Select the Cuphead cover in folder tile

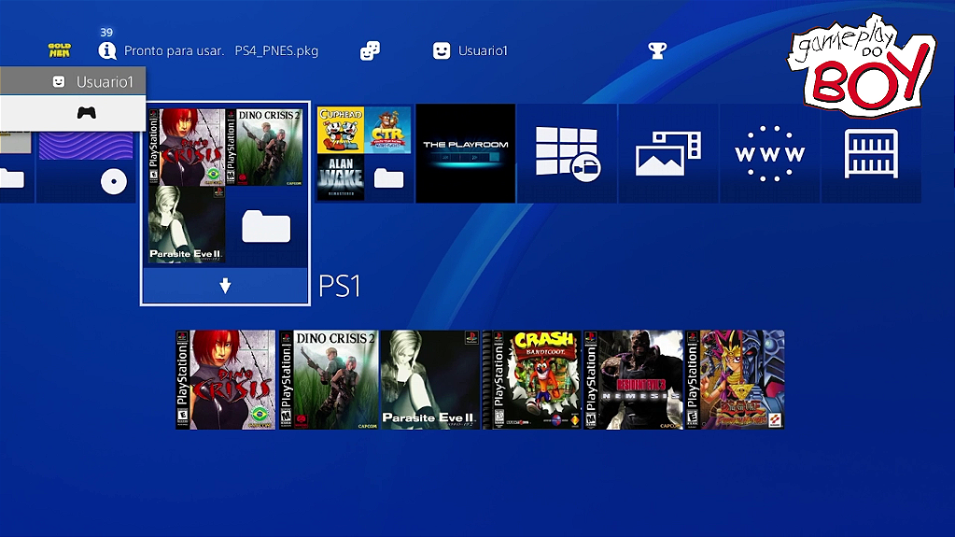click(341, 130)
